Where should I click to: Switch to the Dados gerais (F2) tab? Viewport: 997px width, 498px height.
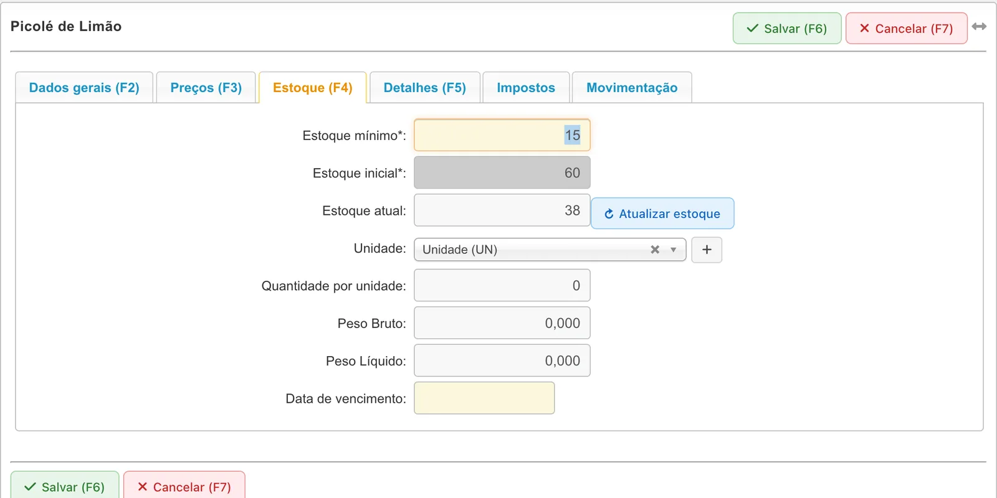pyautogui.click(x=84, y=88)
